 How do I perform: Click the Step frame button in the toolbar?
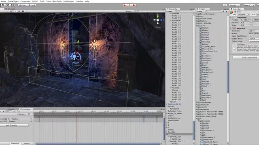tap(134, 5)
